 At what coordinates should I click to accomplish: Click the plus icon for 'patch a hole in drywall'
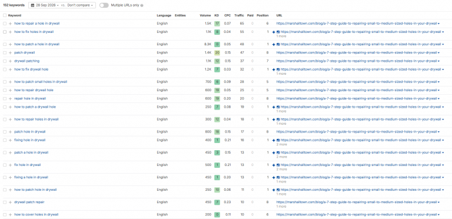pos(11,152)
